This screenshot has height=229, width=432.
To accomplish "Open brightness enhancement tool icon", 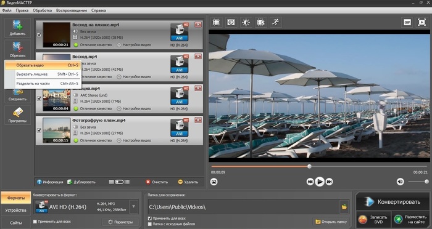I will click(x=246, y=23).
